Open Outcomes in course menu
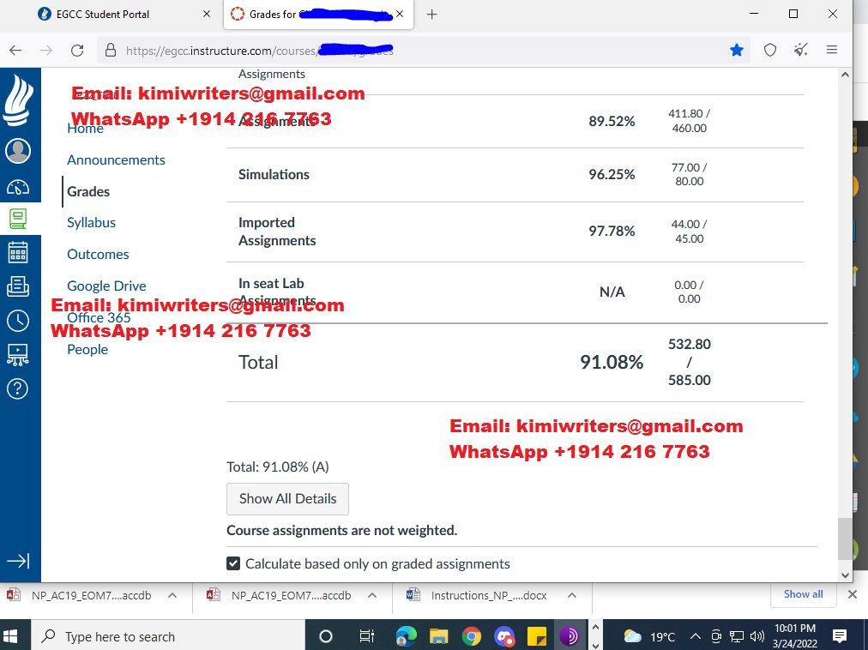 tap(98, 254)
